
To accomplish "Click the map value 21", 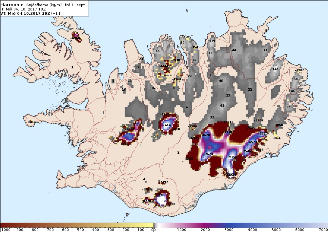I will [x=141, y=59].
